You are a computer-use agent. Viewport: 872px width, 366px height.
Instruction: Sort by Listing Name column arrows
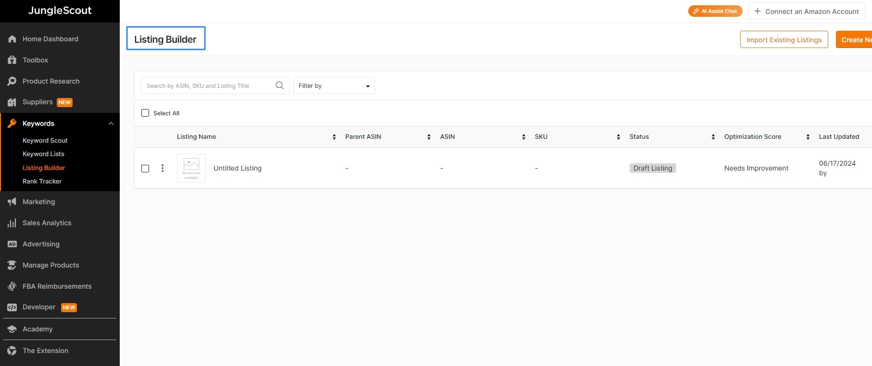[334, 137]
